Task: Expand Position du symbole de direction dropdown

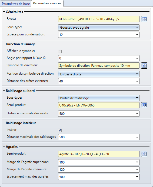Action: (x=99, y=74)
